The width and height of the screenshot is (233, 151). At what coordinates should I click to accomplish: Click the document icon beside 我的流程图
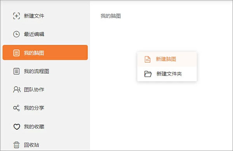(16, 71)
